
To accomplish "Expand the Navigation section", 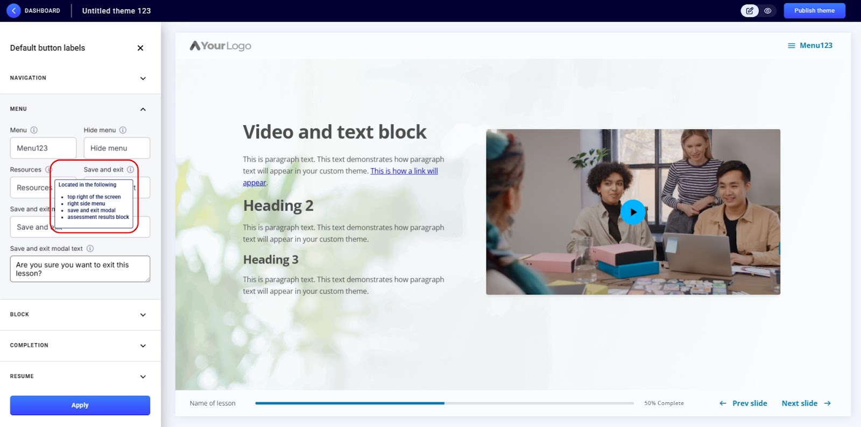I will (x=143, y=78).
